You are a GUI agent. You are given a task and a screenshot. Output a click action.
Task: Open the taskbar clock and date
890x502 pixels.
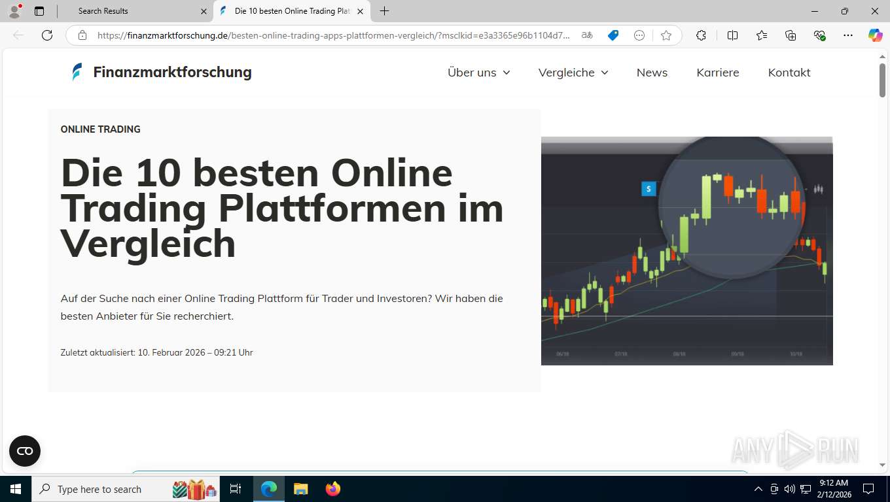click(x=835, y=489)
